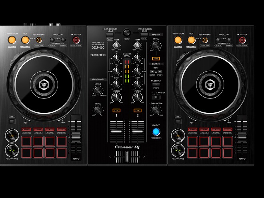Tap the fourth top-row pad on left deck
Screen dimensions: 264x198
pyautogui.click(x=62, y=141)
